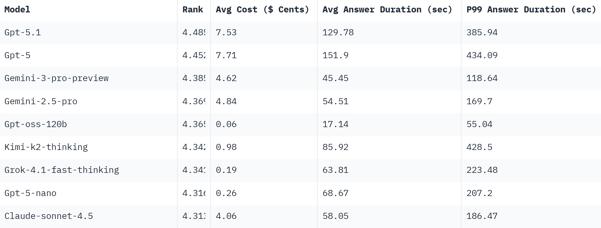Image resolution: width=601 pixels, height=228 pixels.
Task: Sort by the Rank column header
Action: tap(193, 10)
